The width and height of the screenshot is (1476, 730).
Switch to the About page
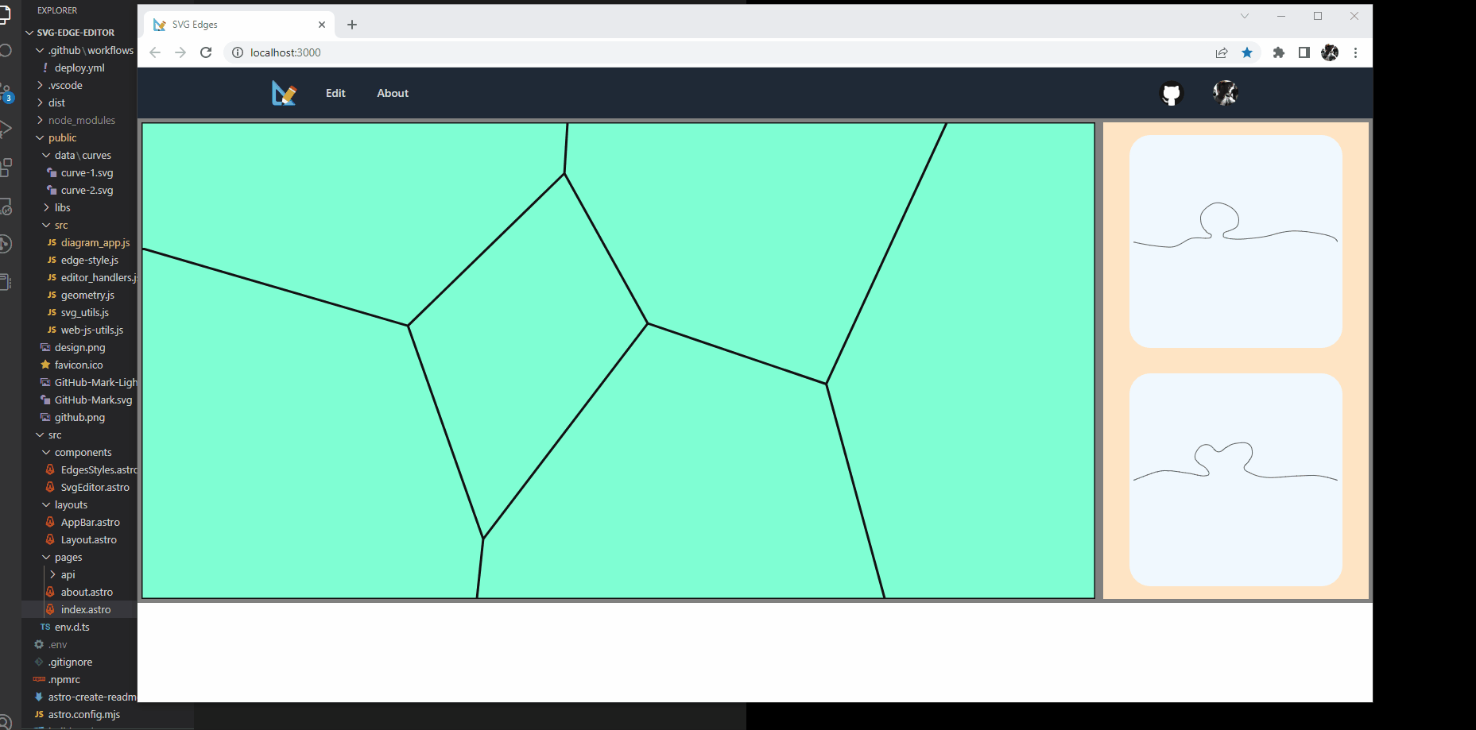(x=392, y=93)
